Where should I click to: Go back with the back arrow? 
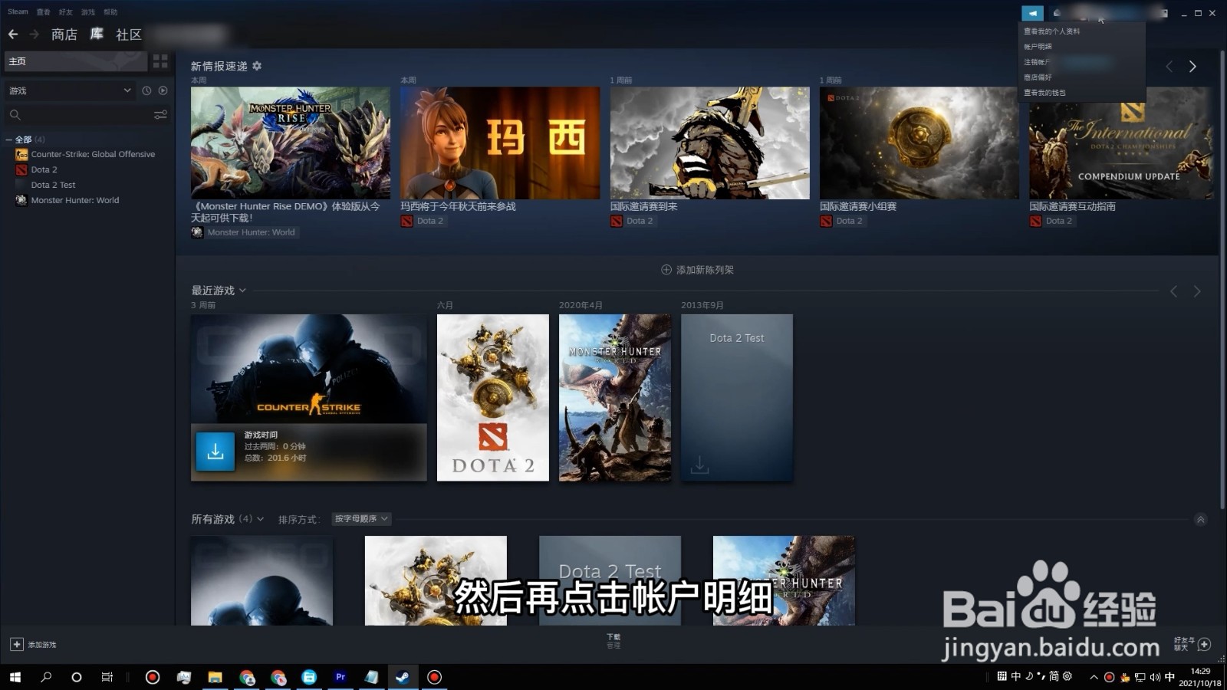tap(13, 34)
